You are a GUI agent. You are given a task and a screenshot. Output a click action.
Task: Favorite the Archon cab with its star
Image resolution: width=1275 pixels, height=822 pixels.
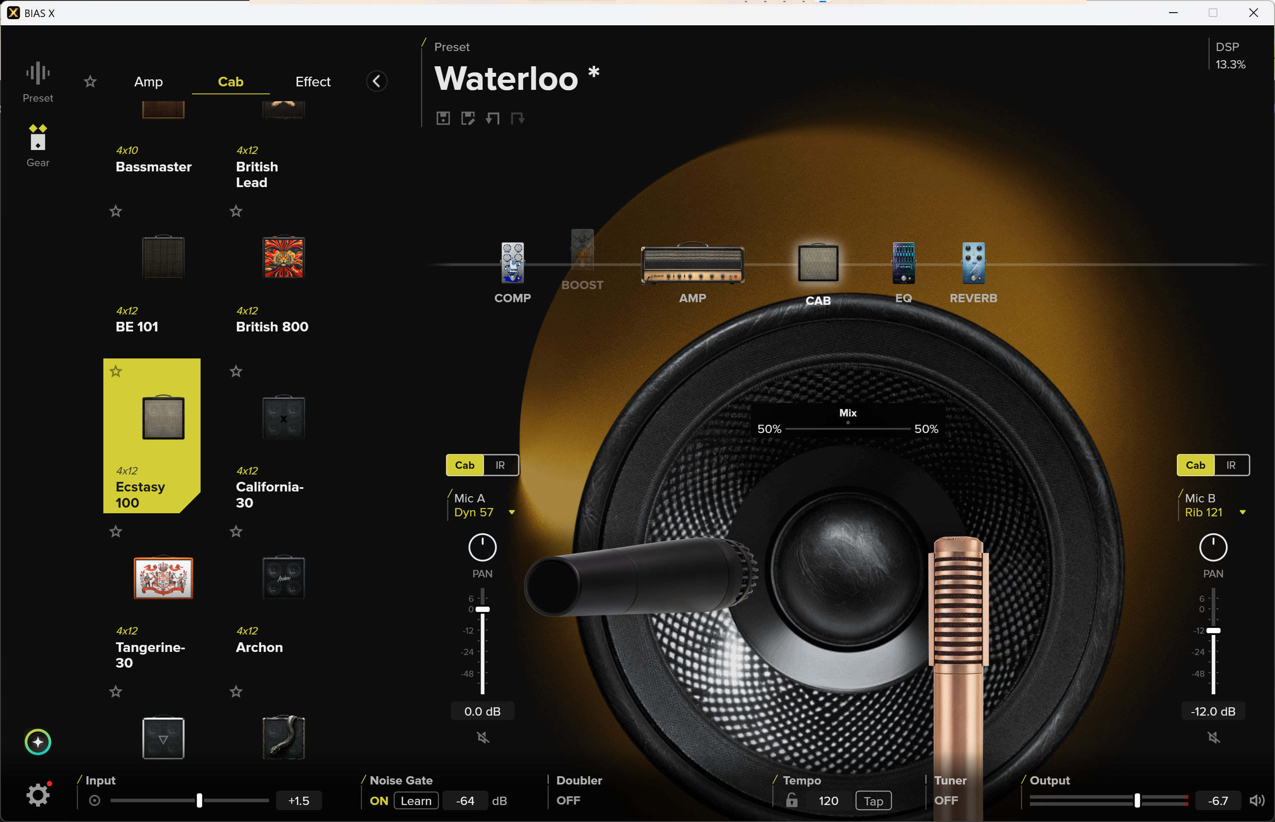(x=236, y=532)
